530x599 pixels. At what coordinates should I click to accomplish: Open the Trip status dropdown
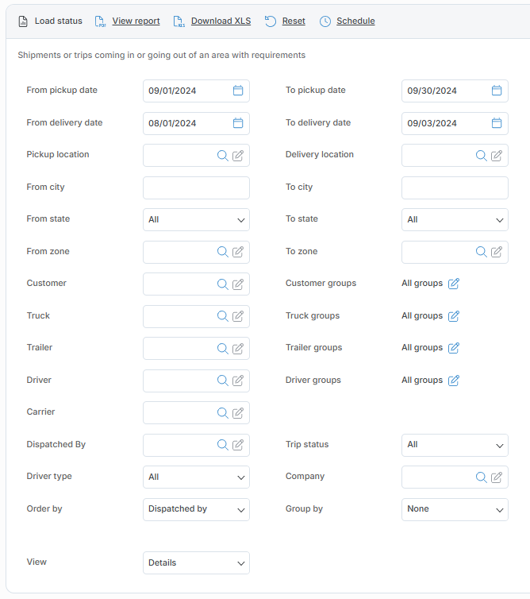(455, 445)
